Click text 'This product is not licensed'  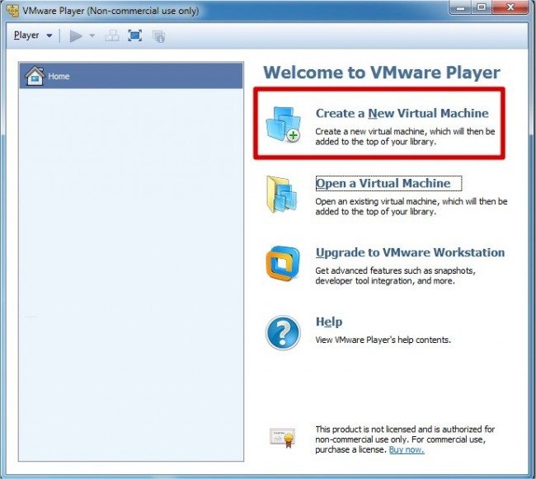pos(366,429)
